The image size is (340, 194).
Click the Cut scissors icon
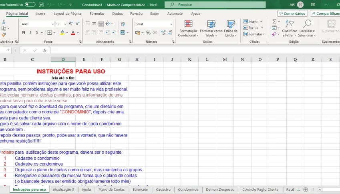click(4, 22)
